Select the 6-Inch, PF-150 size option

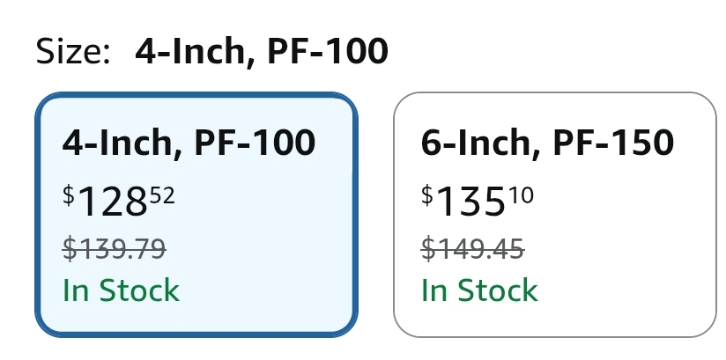(x=555, y=215)
